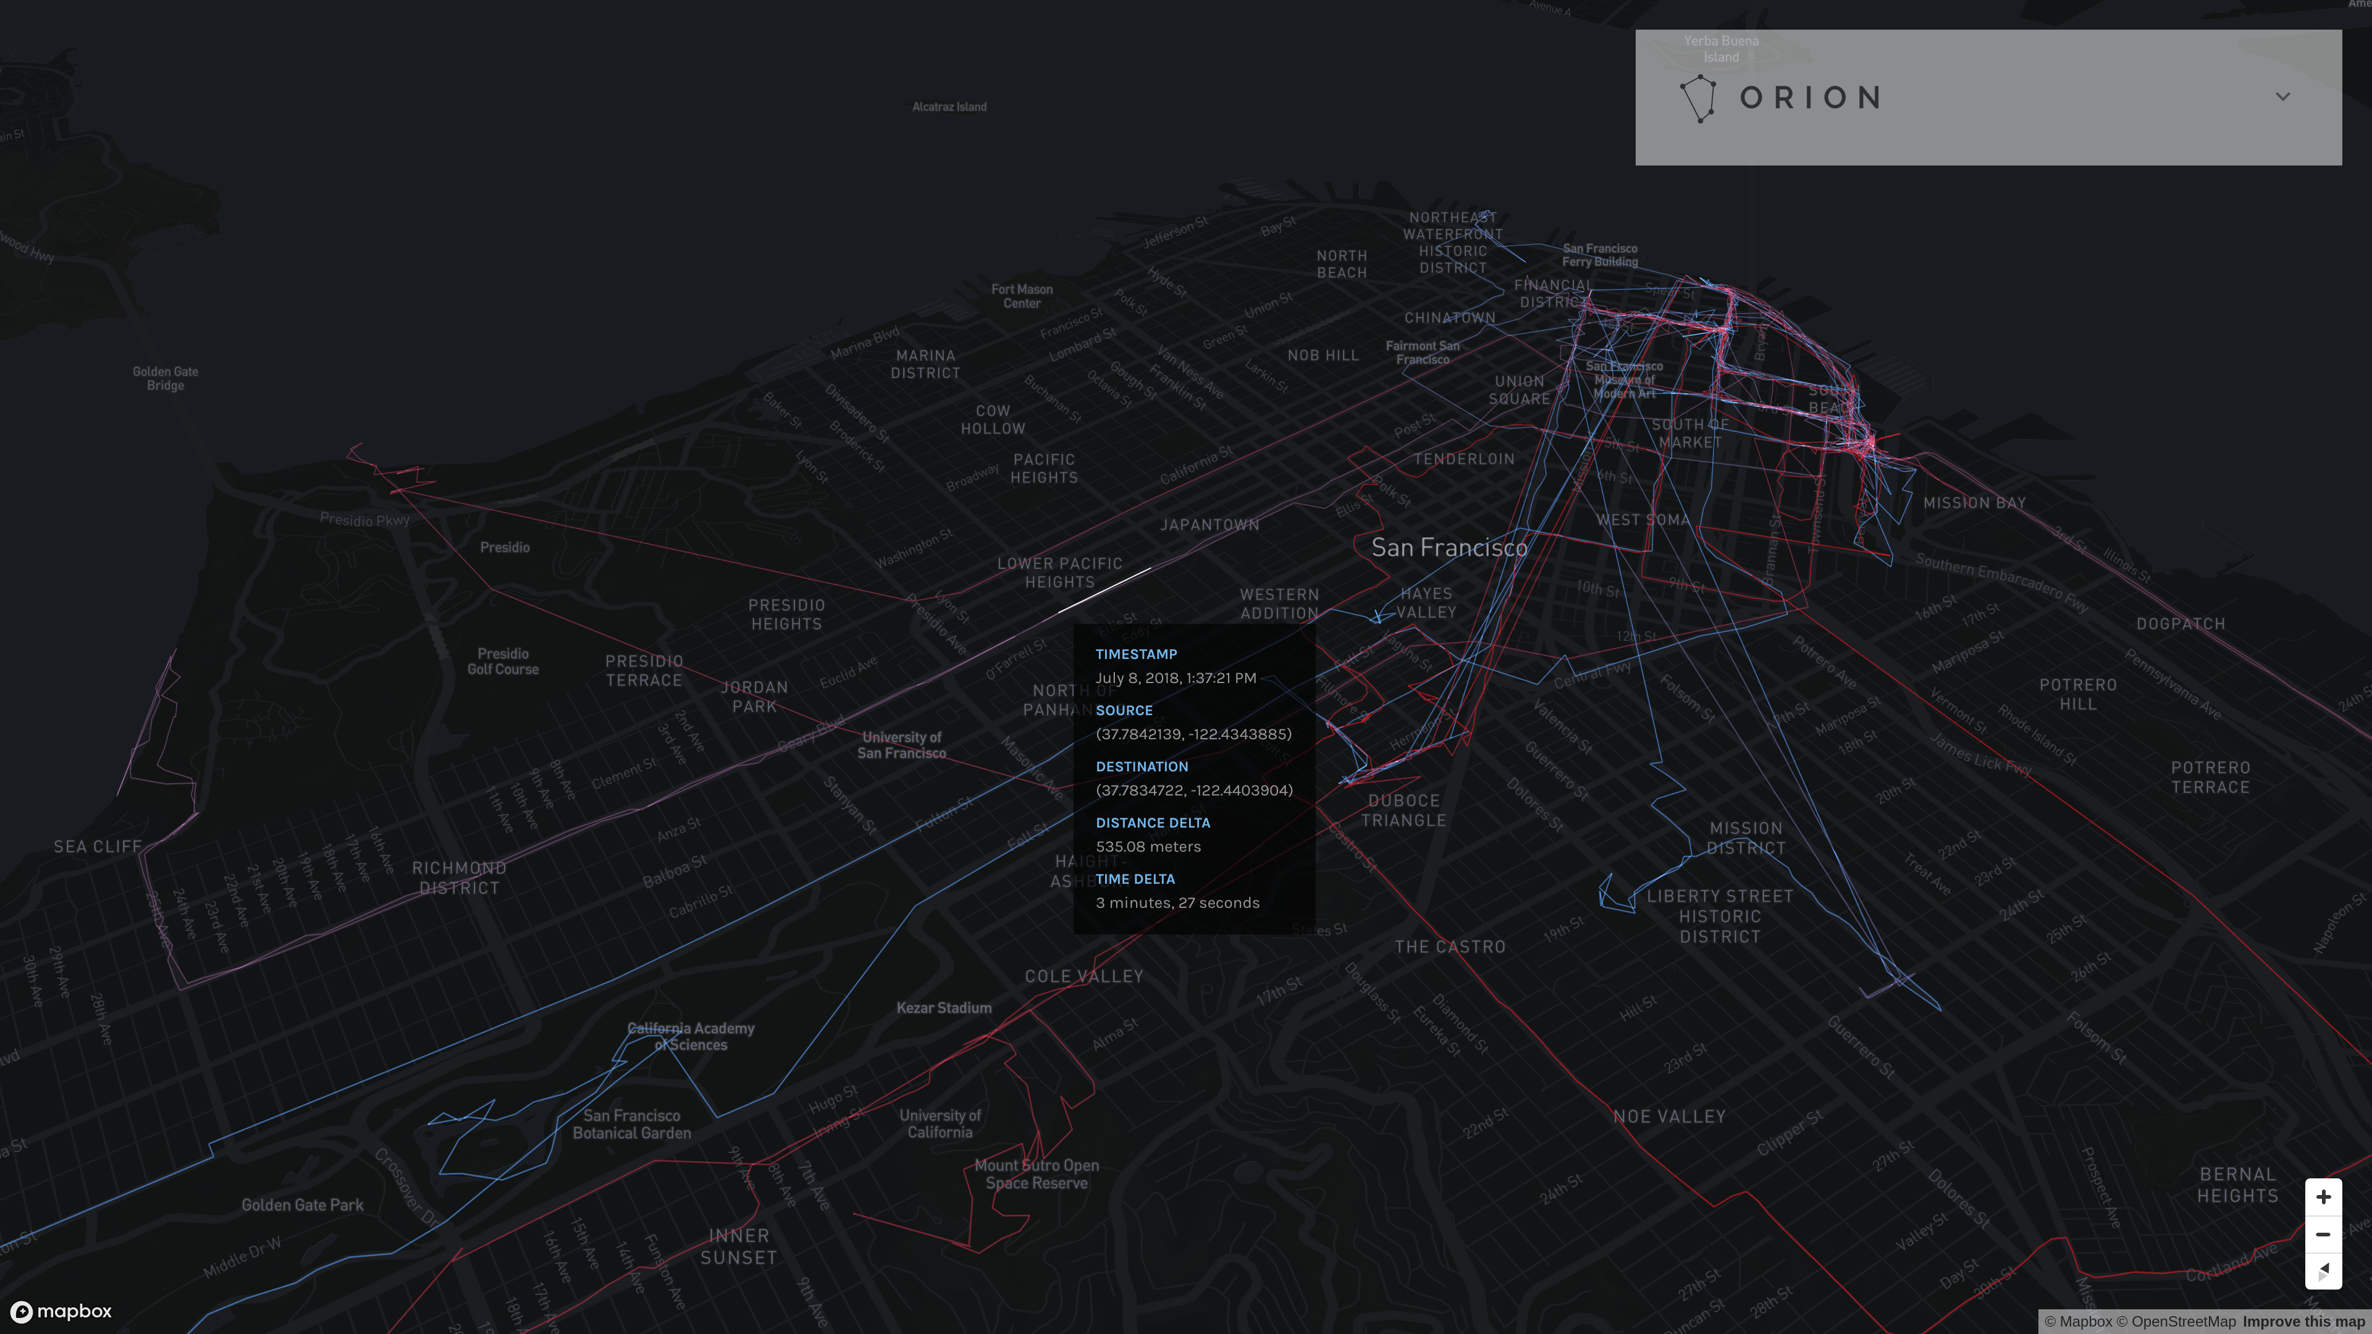
Task: Open the © Mapbox attribution link
Action: pyautogui.click(x=2078, y=1322)
